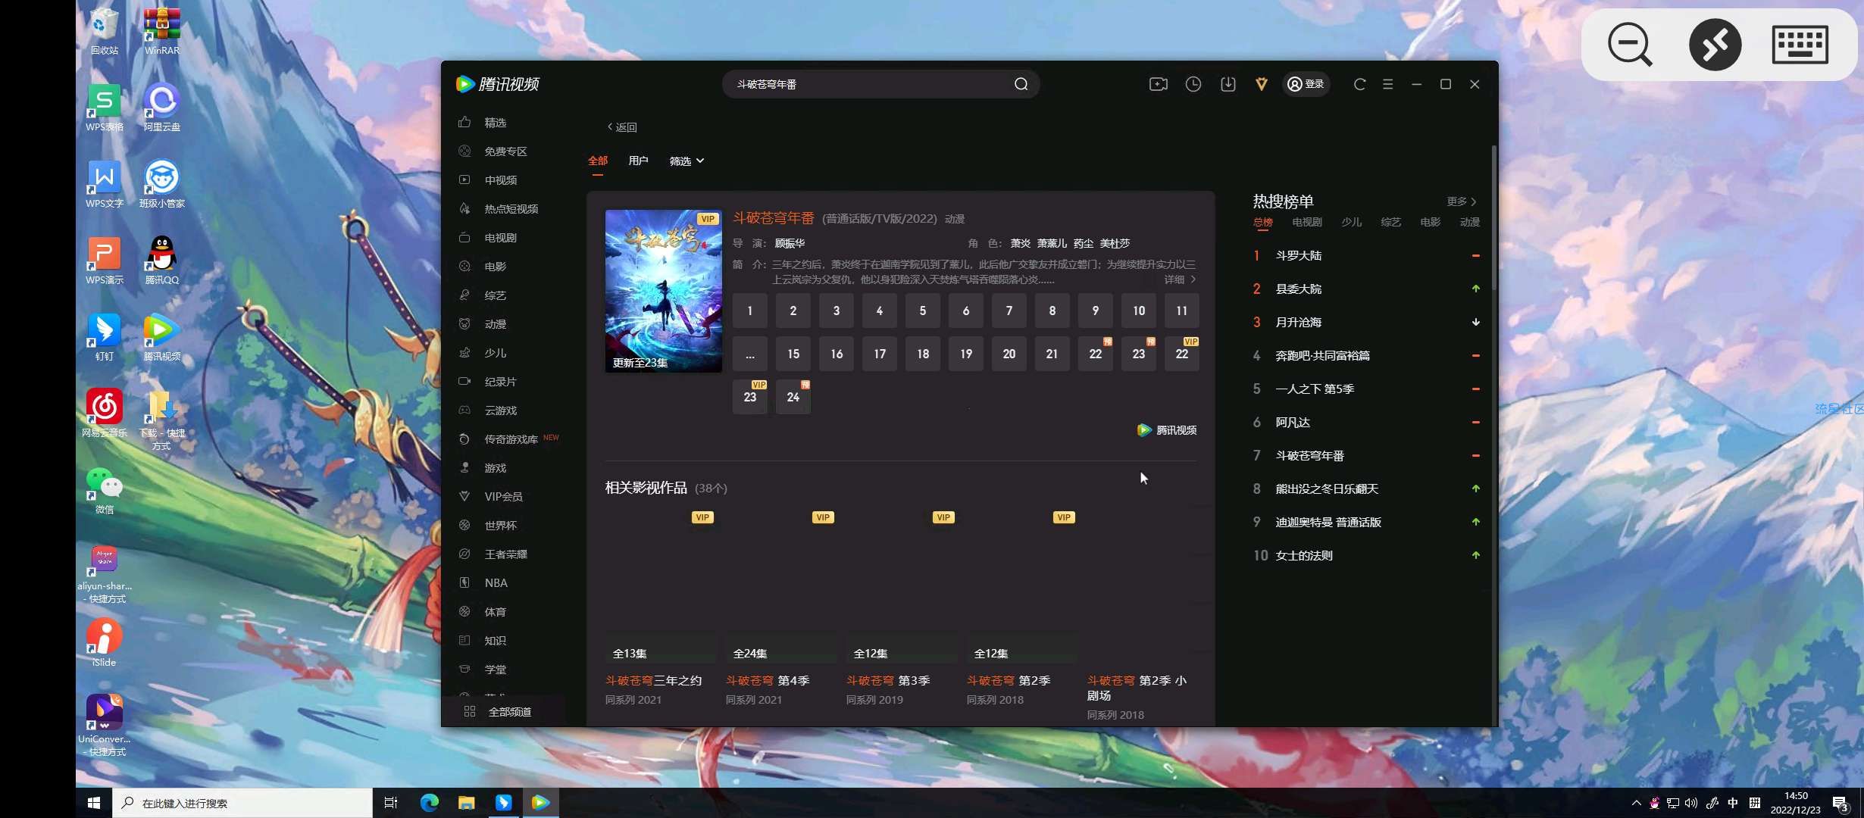Click the refresh icon in the title bar
Image resolution: width=1864 pixels, height=818 pixels.
tap(1360, 84)
